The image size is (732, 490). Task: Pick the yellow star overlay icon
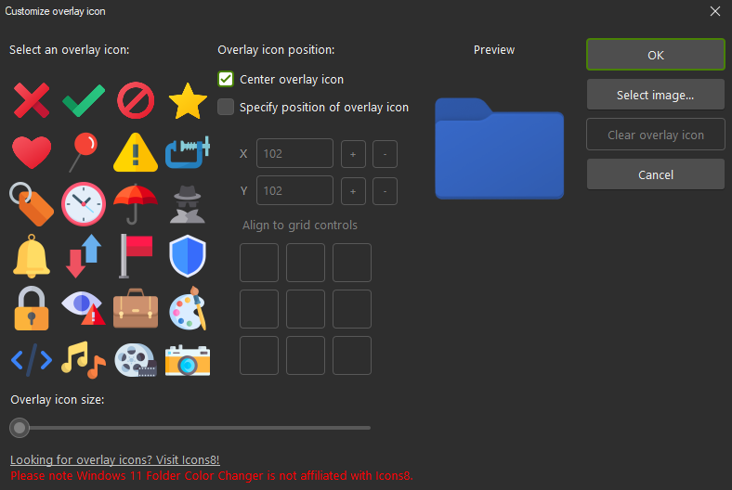pos(188,100)
